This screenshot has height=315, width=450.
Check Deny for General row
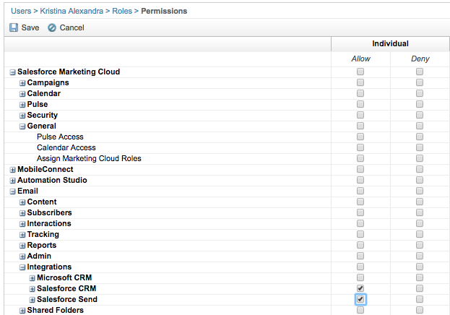tap(420, 126)
